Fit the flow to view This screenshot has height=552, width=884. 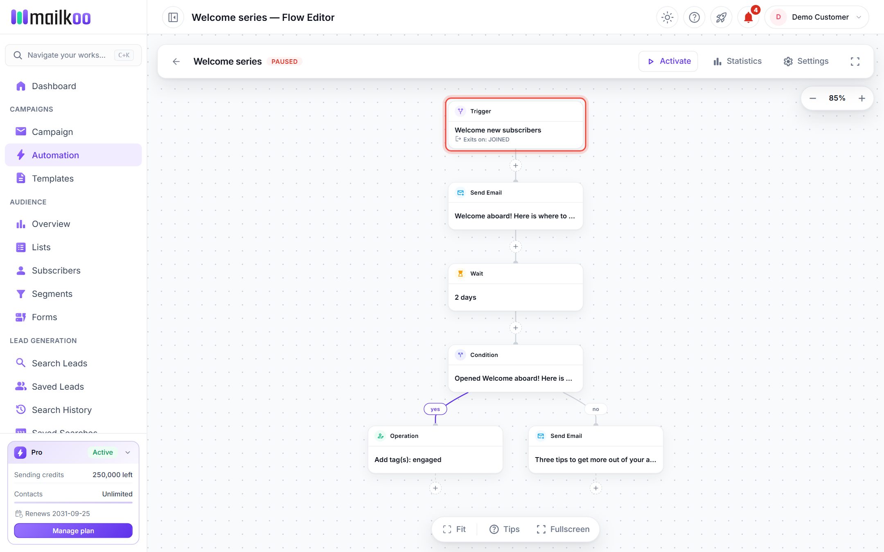[454, 530]
